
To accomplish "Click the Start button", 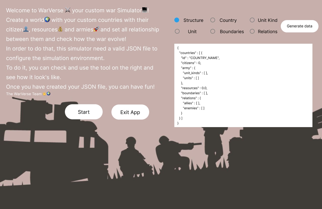I will point(84,112).
